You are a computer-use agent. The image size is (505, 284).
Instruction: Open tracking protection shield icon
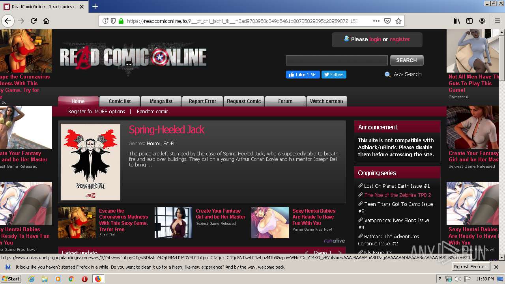[x=113, y=21]
